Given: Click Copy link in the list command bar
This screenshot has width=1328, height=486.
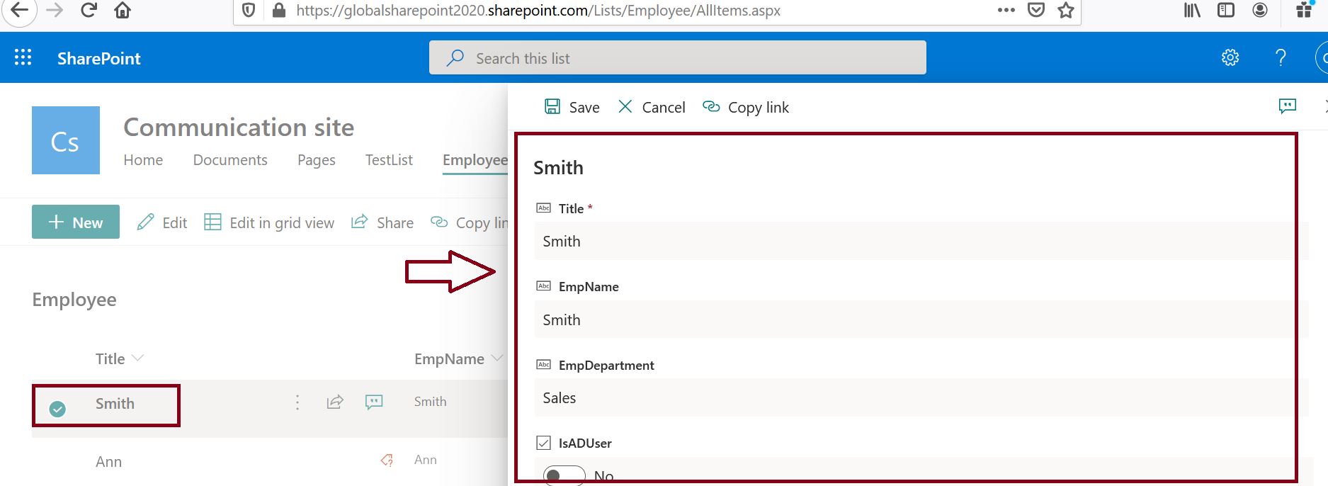Looking at the screenshot, I should [470, 222].
